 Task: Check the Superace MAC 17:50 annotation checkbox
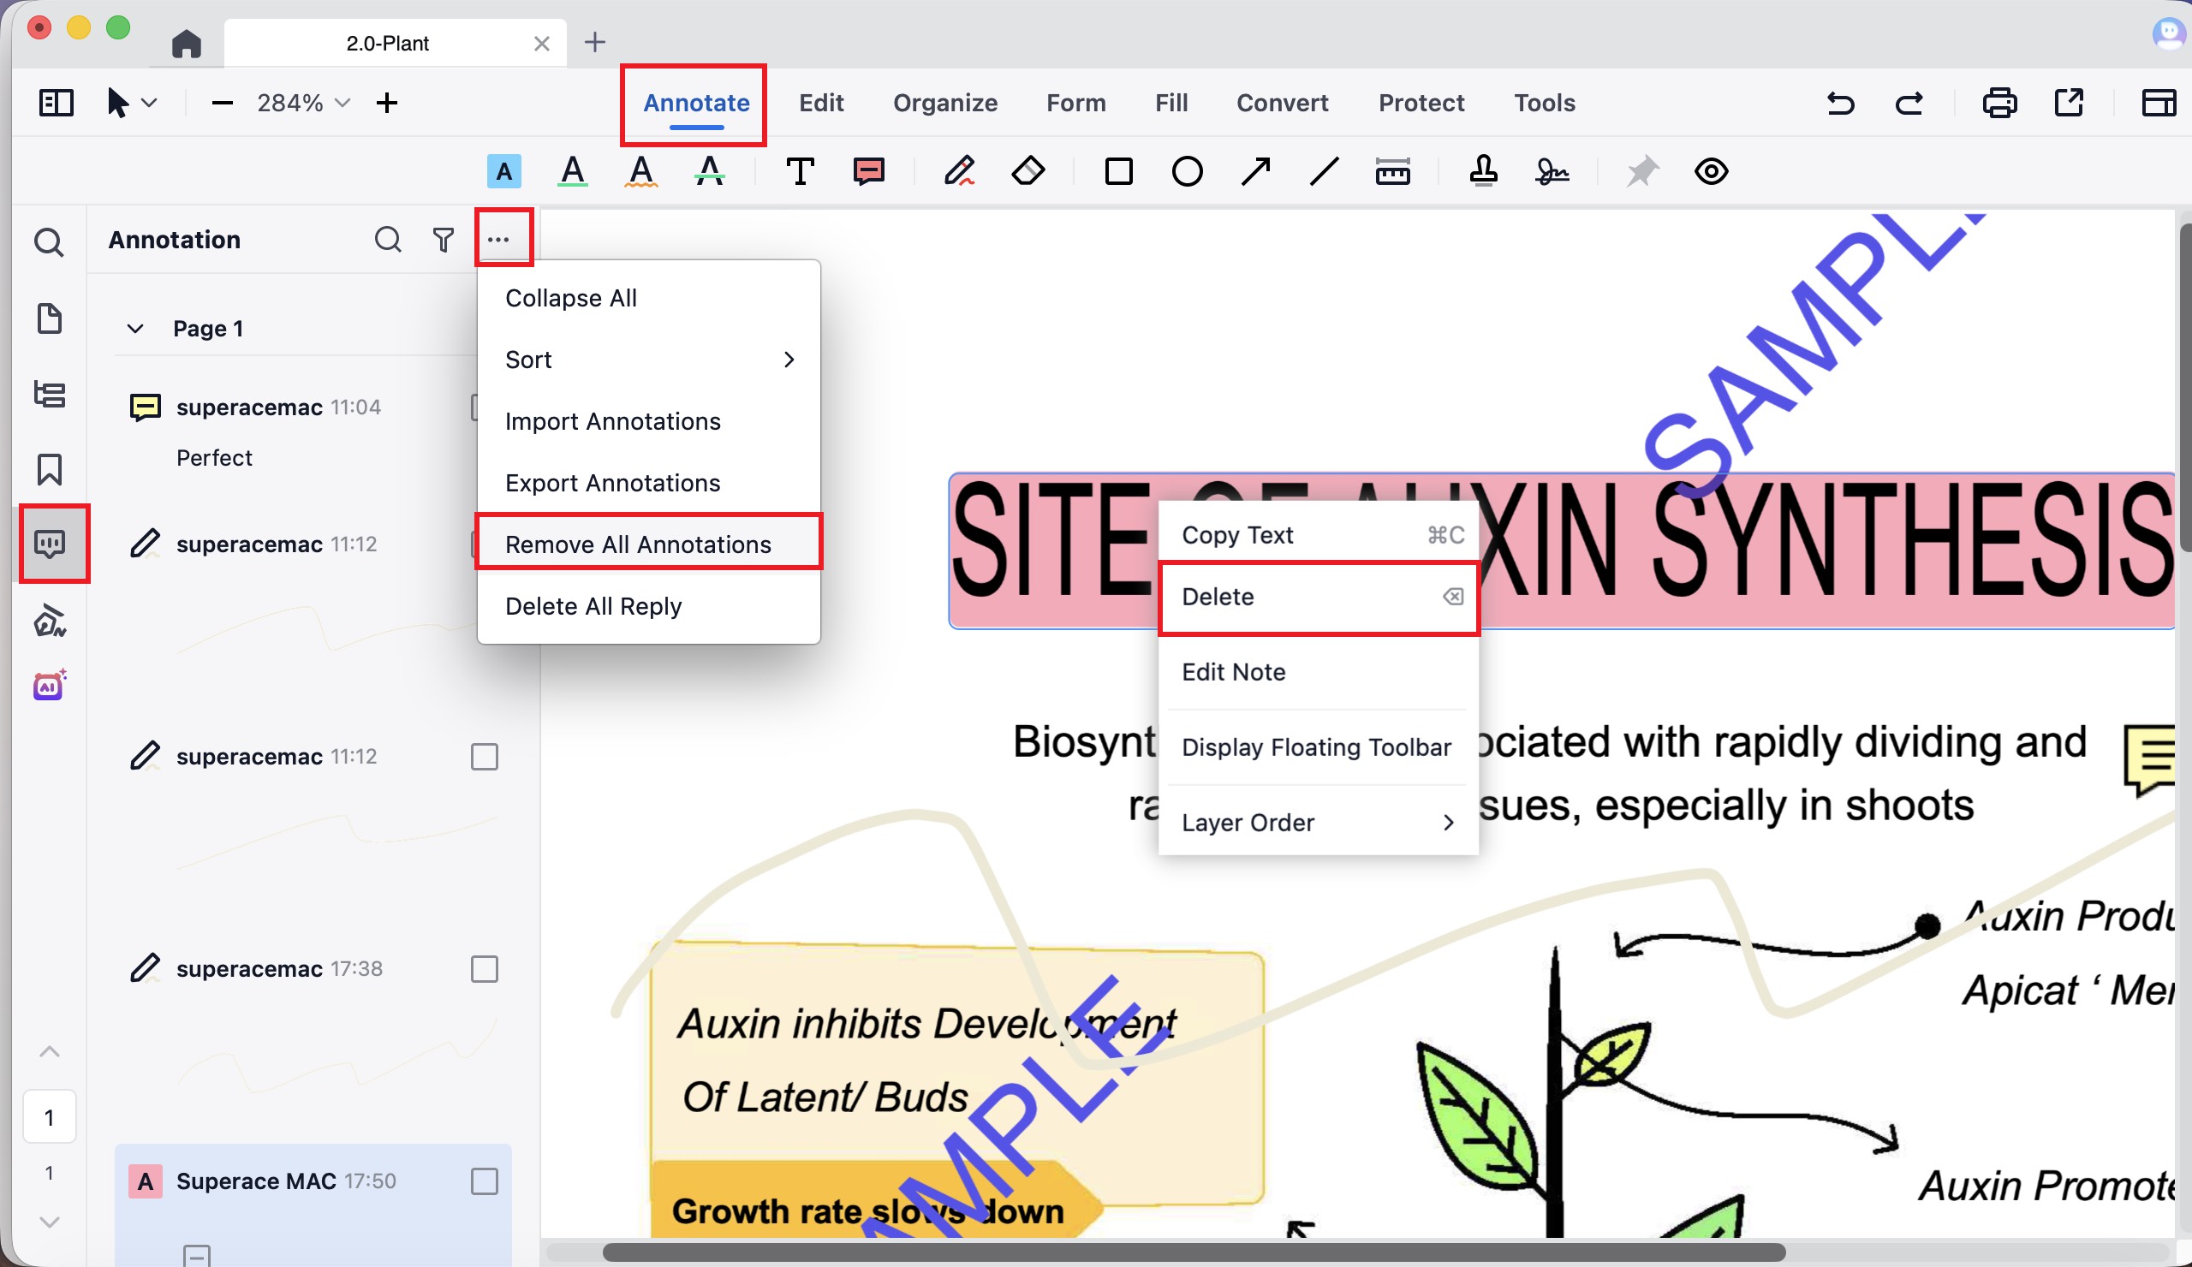(x=484, y=1181)
